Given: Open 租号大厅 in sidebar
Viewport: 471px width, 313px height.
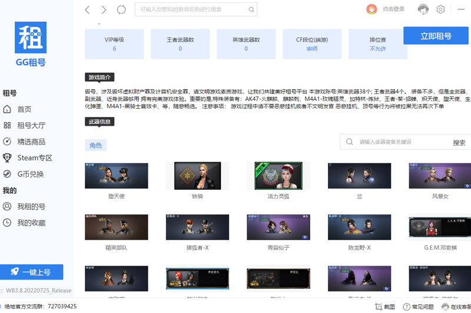Looking at the screenshot, I should [x=31, y=125].
